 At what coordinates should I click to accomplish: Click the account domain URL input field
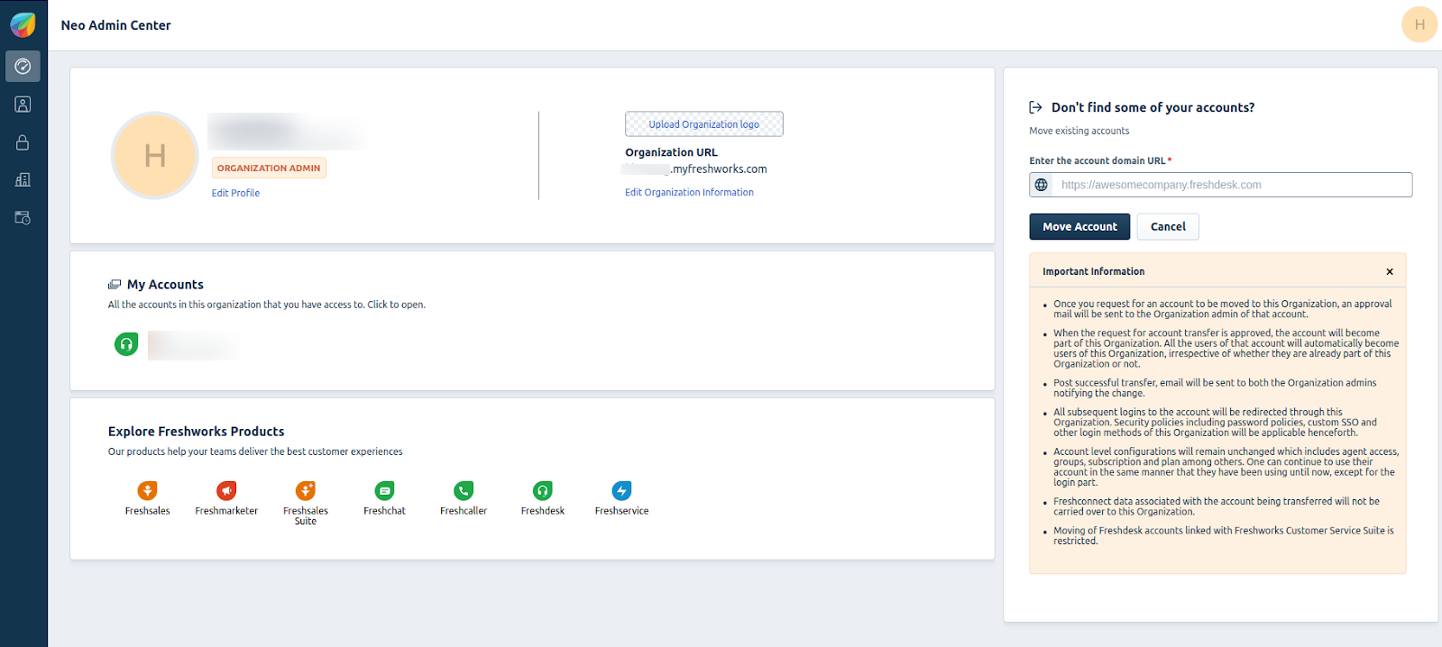pos(1220,185)
